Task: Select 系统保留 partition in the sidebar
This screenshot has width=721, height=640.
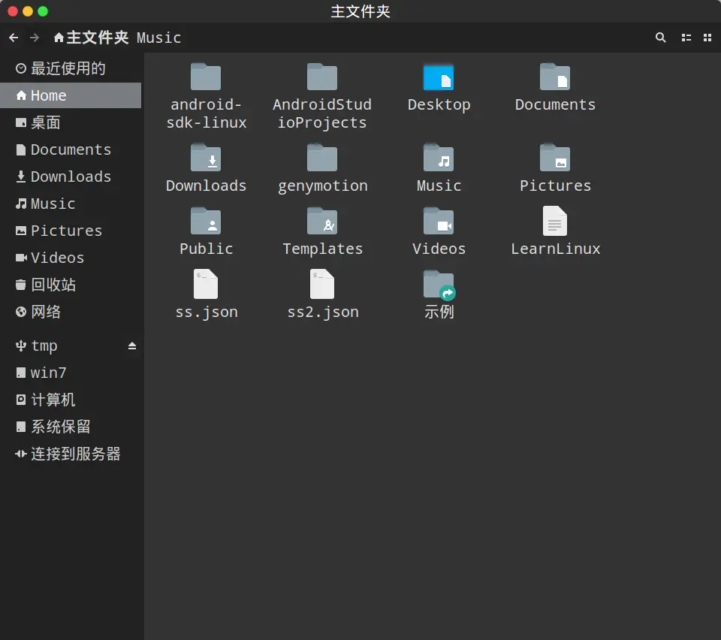Action: (x=59, y=427)
